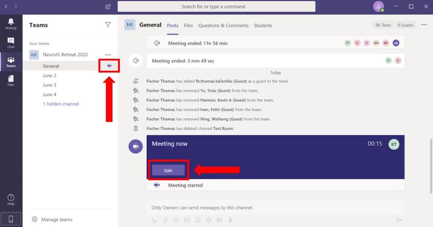Click the posts vertical scrollbar

[x=431, y=165]
